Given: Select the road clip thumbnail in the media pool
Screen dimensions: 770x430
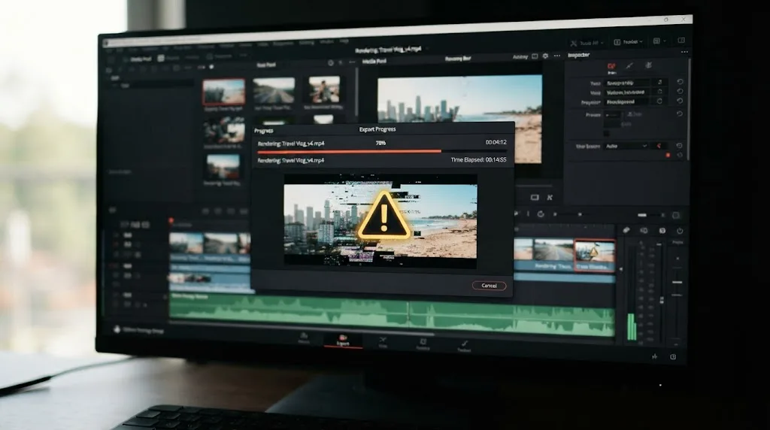Looking at the screenshot, I should 274,90.
